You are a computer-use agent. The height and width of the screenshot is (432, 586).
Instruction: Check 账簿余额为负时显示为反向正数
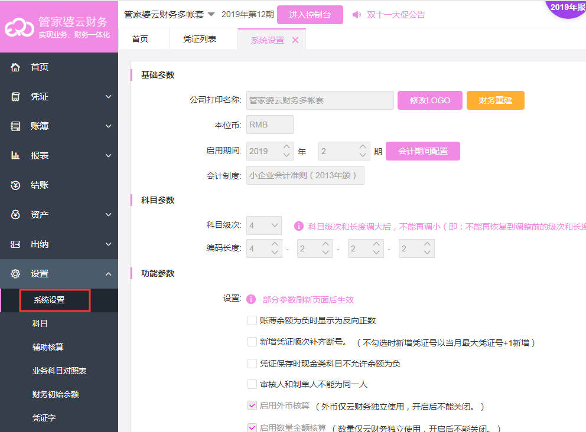pos(252,320)
